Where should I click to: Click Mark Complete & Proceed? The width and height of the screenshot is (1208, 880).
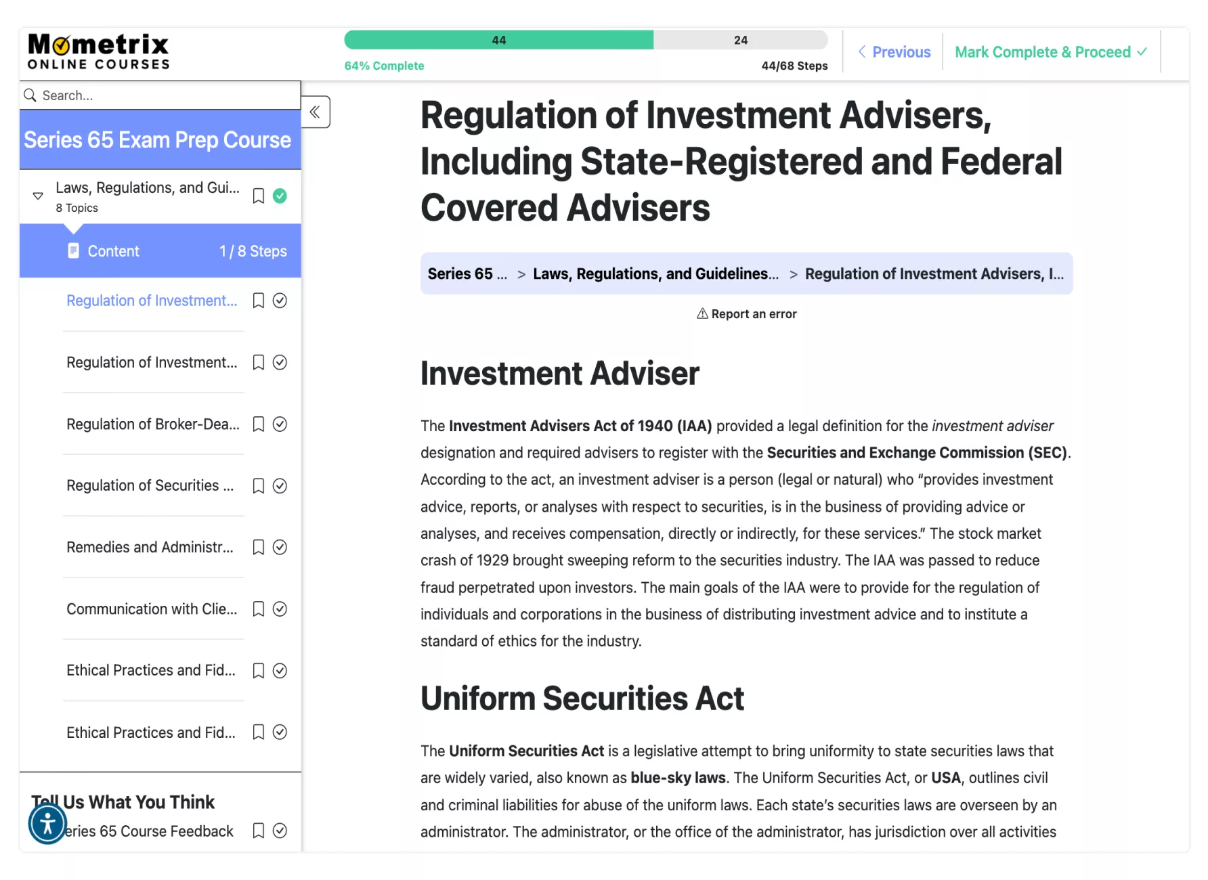point(1050,52)
